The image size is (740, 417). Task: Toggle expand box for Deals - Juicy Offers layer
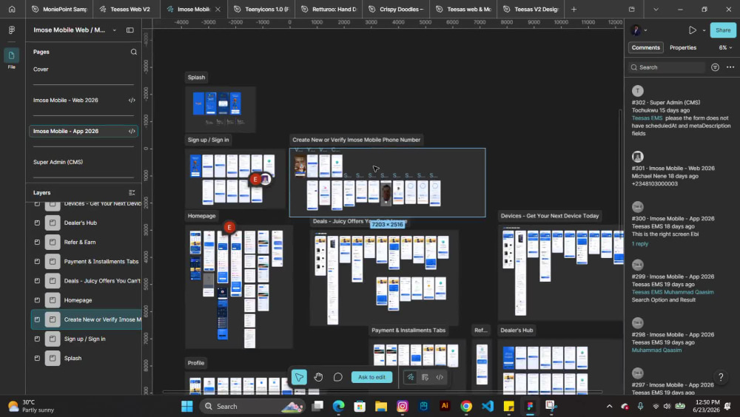37,281
